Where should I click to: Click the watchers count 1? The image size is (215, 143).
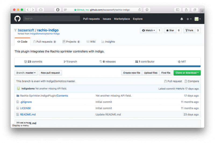[x=159, y=30]
